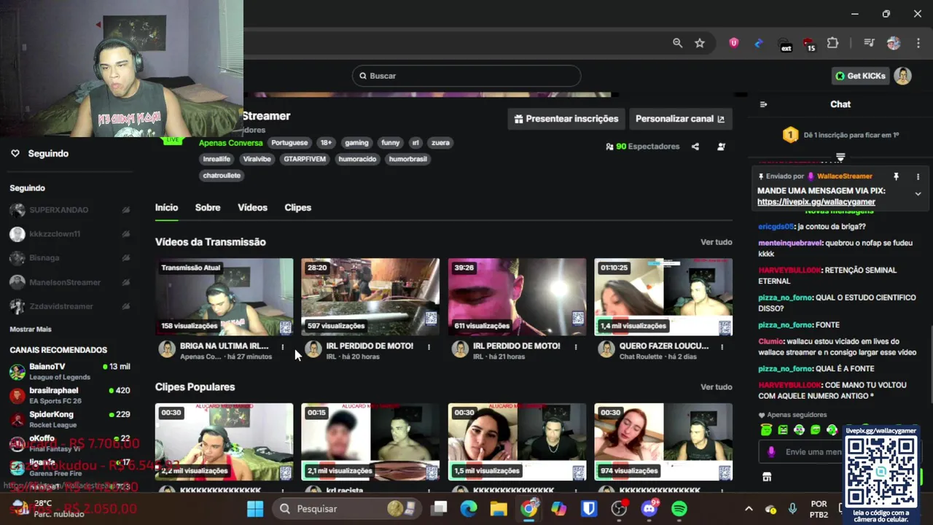Viewport: 933px width, 525px height.
Task: Switch to the Sobre tab
Action: pyautogui.click(x=208, y=208)
